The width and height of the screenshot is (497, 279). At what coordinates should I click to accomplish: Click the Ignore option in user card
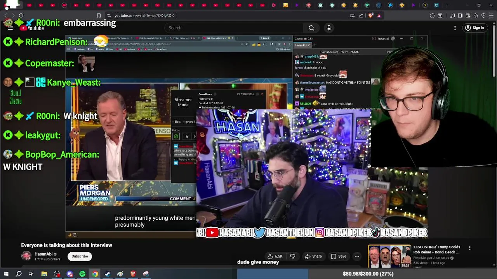tap(190, 122)
